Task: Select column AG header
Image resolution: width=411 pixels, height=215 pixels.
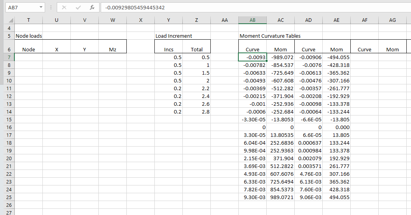Action: coord(392,20)
